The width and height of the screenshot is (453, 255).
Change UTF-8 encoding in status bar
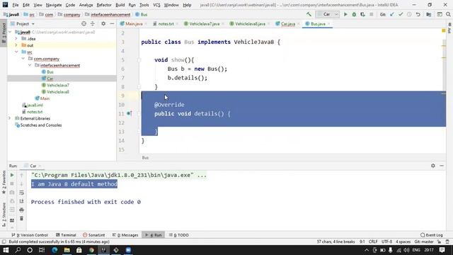point(386,242)
